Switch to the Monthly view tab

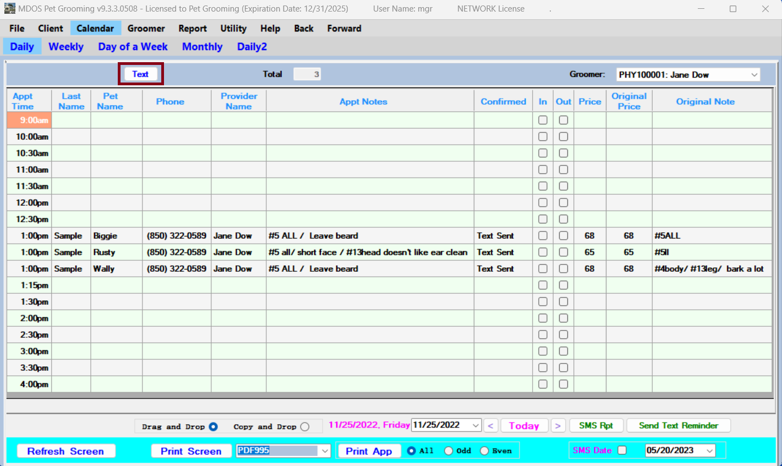point(202,46)
